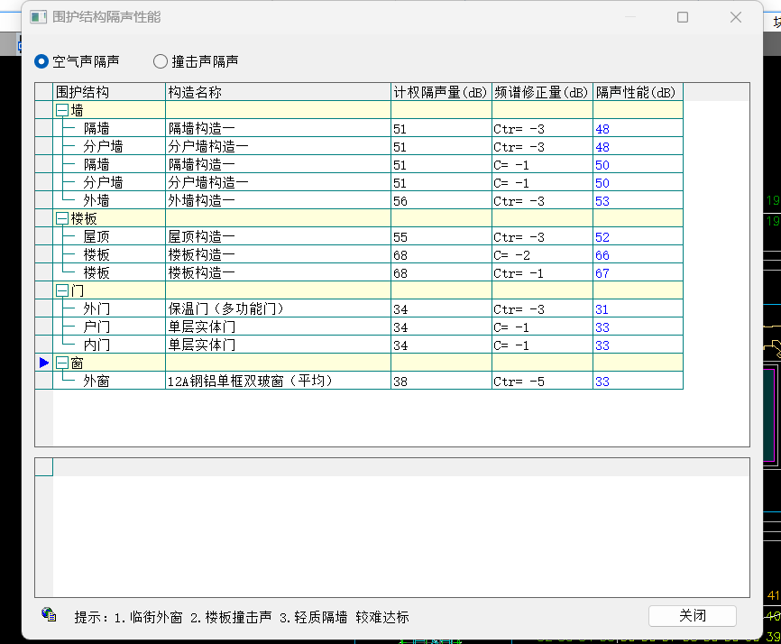Screen dimensions: 781x644
Task: Click the blue row indicator arrow
Action: (43, 363)
